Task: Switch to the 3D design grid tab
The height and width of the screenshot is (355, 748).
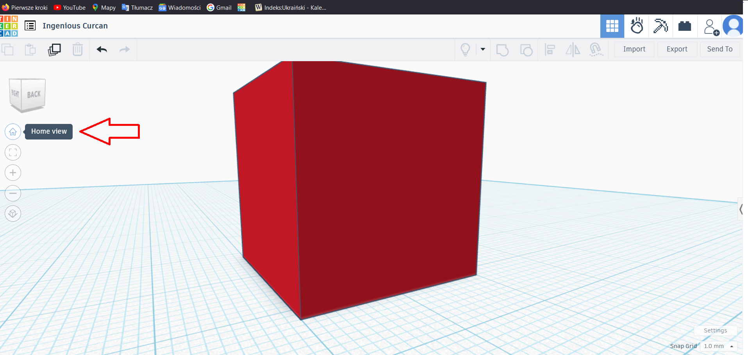Action: pyautogui.click(x=612, y=26)
